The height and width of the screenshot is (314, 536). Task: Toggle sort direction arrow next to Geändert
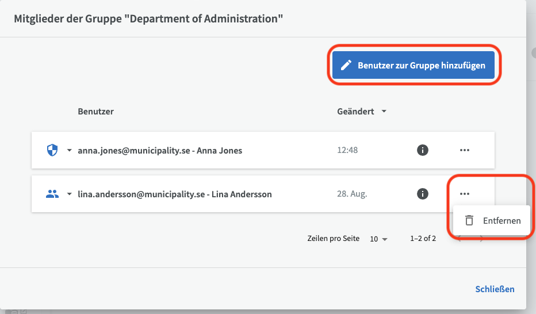click(x=384, y=112)
